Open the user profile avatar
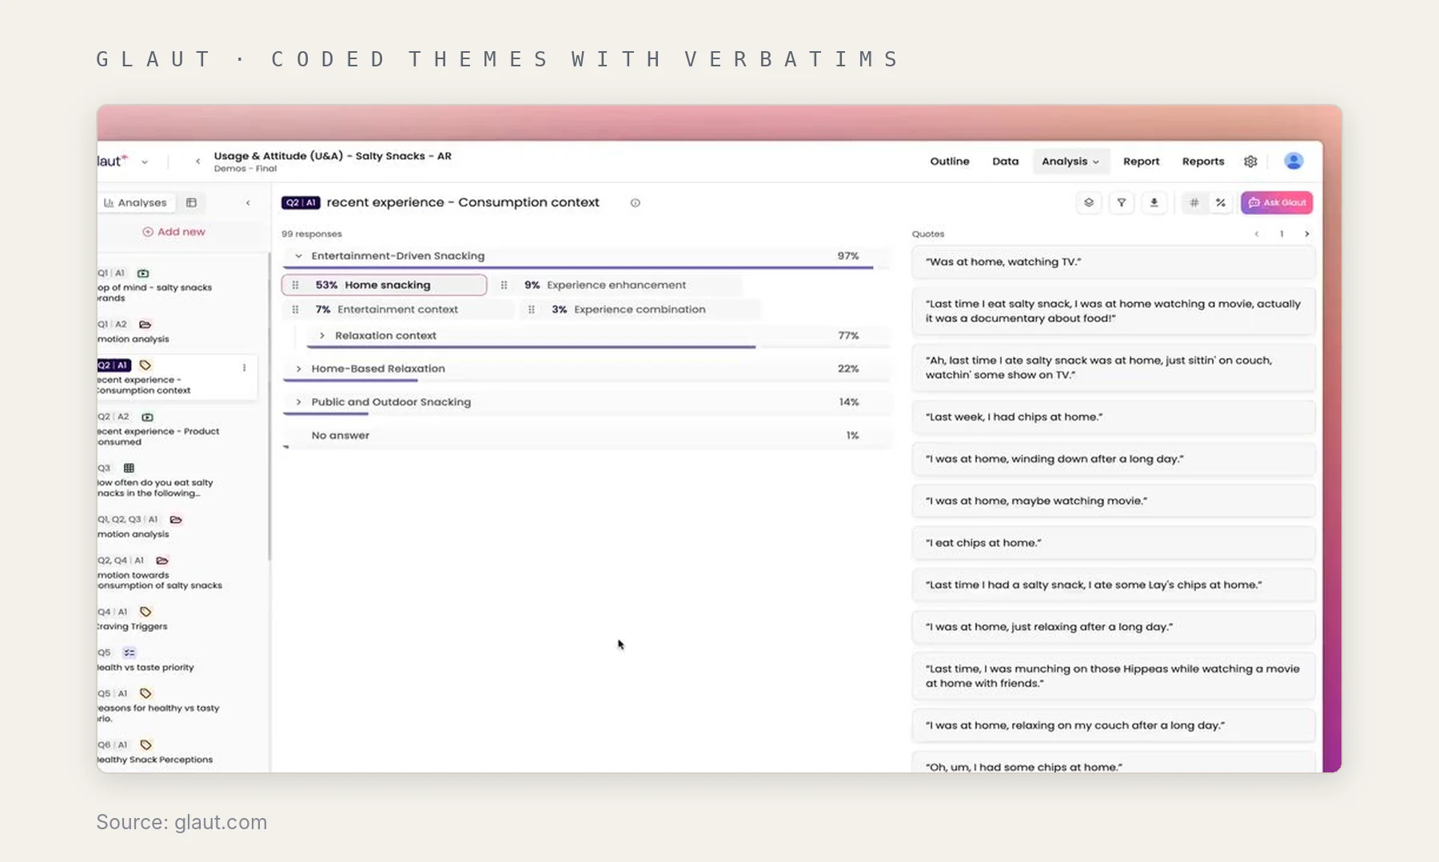The height and width of the screenshot is (862, 1439). coord(1294,161)
